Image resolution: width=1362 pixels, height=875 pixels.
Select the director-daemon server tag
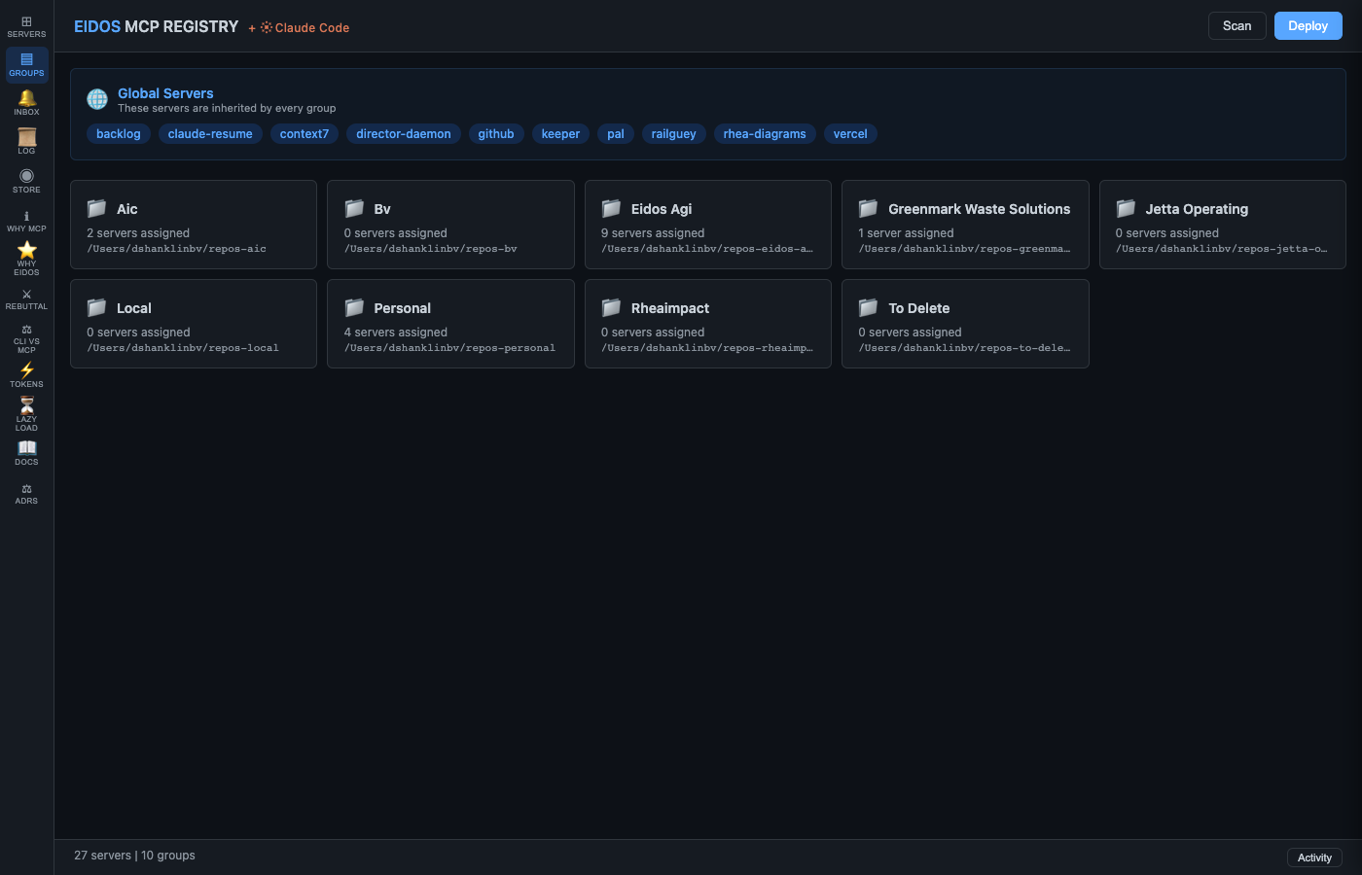[404, 134]
